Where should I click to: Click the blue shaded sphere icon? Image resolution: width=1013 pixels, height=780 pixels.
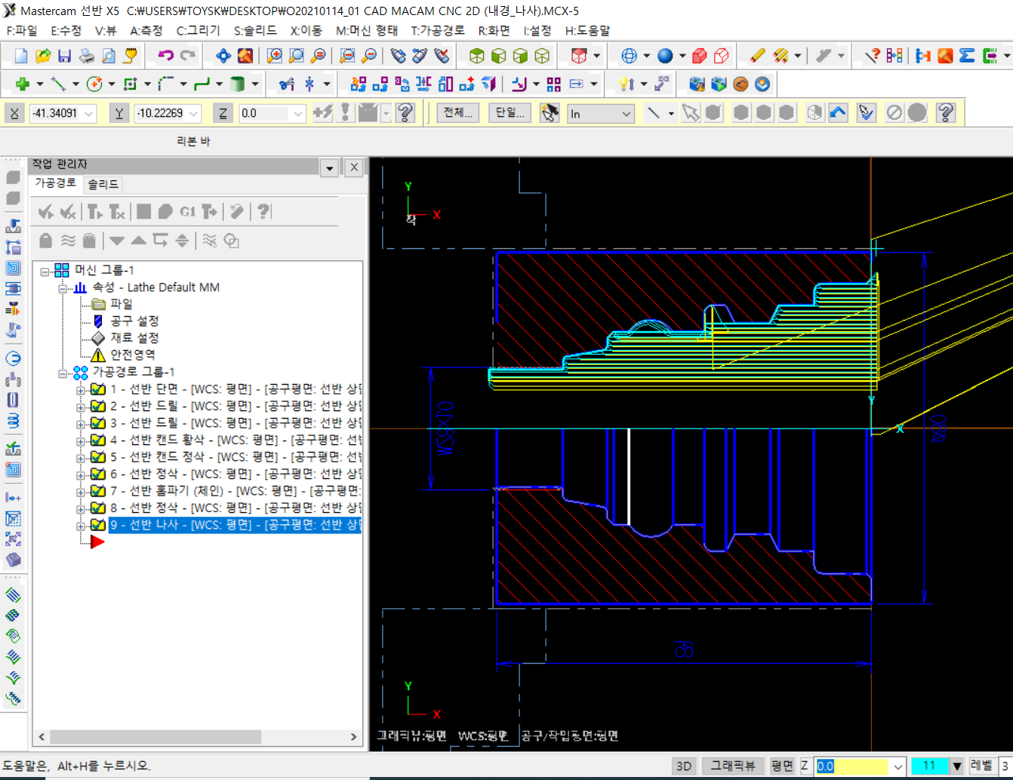(665, 56)
